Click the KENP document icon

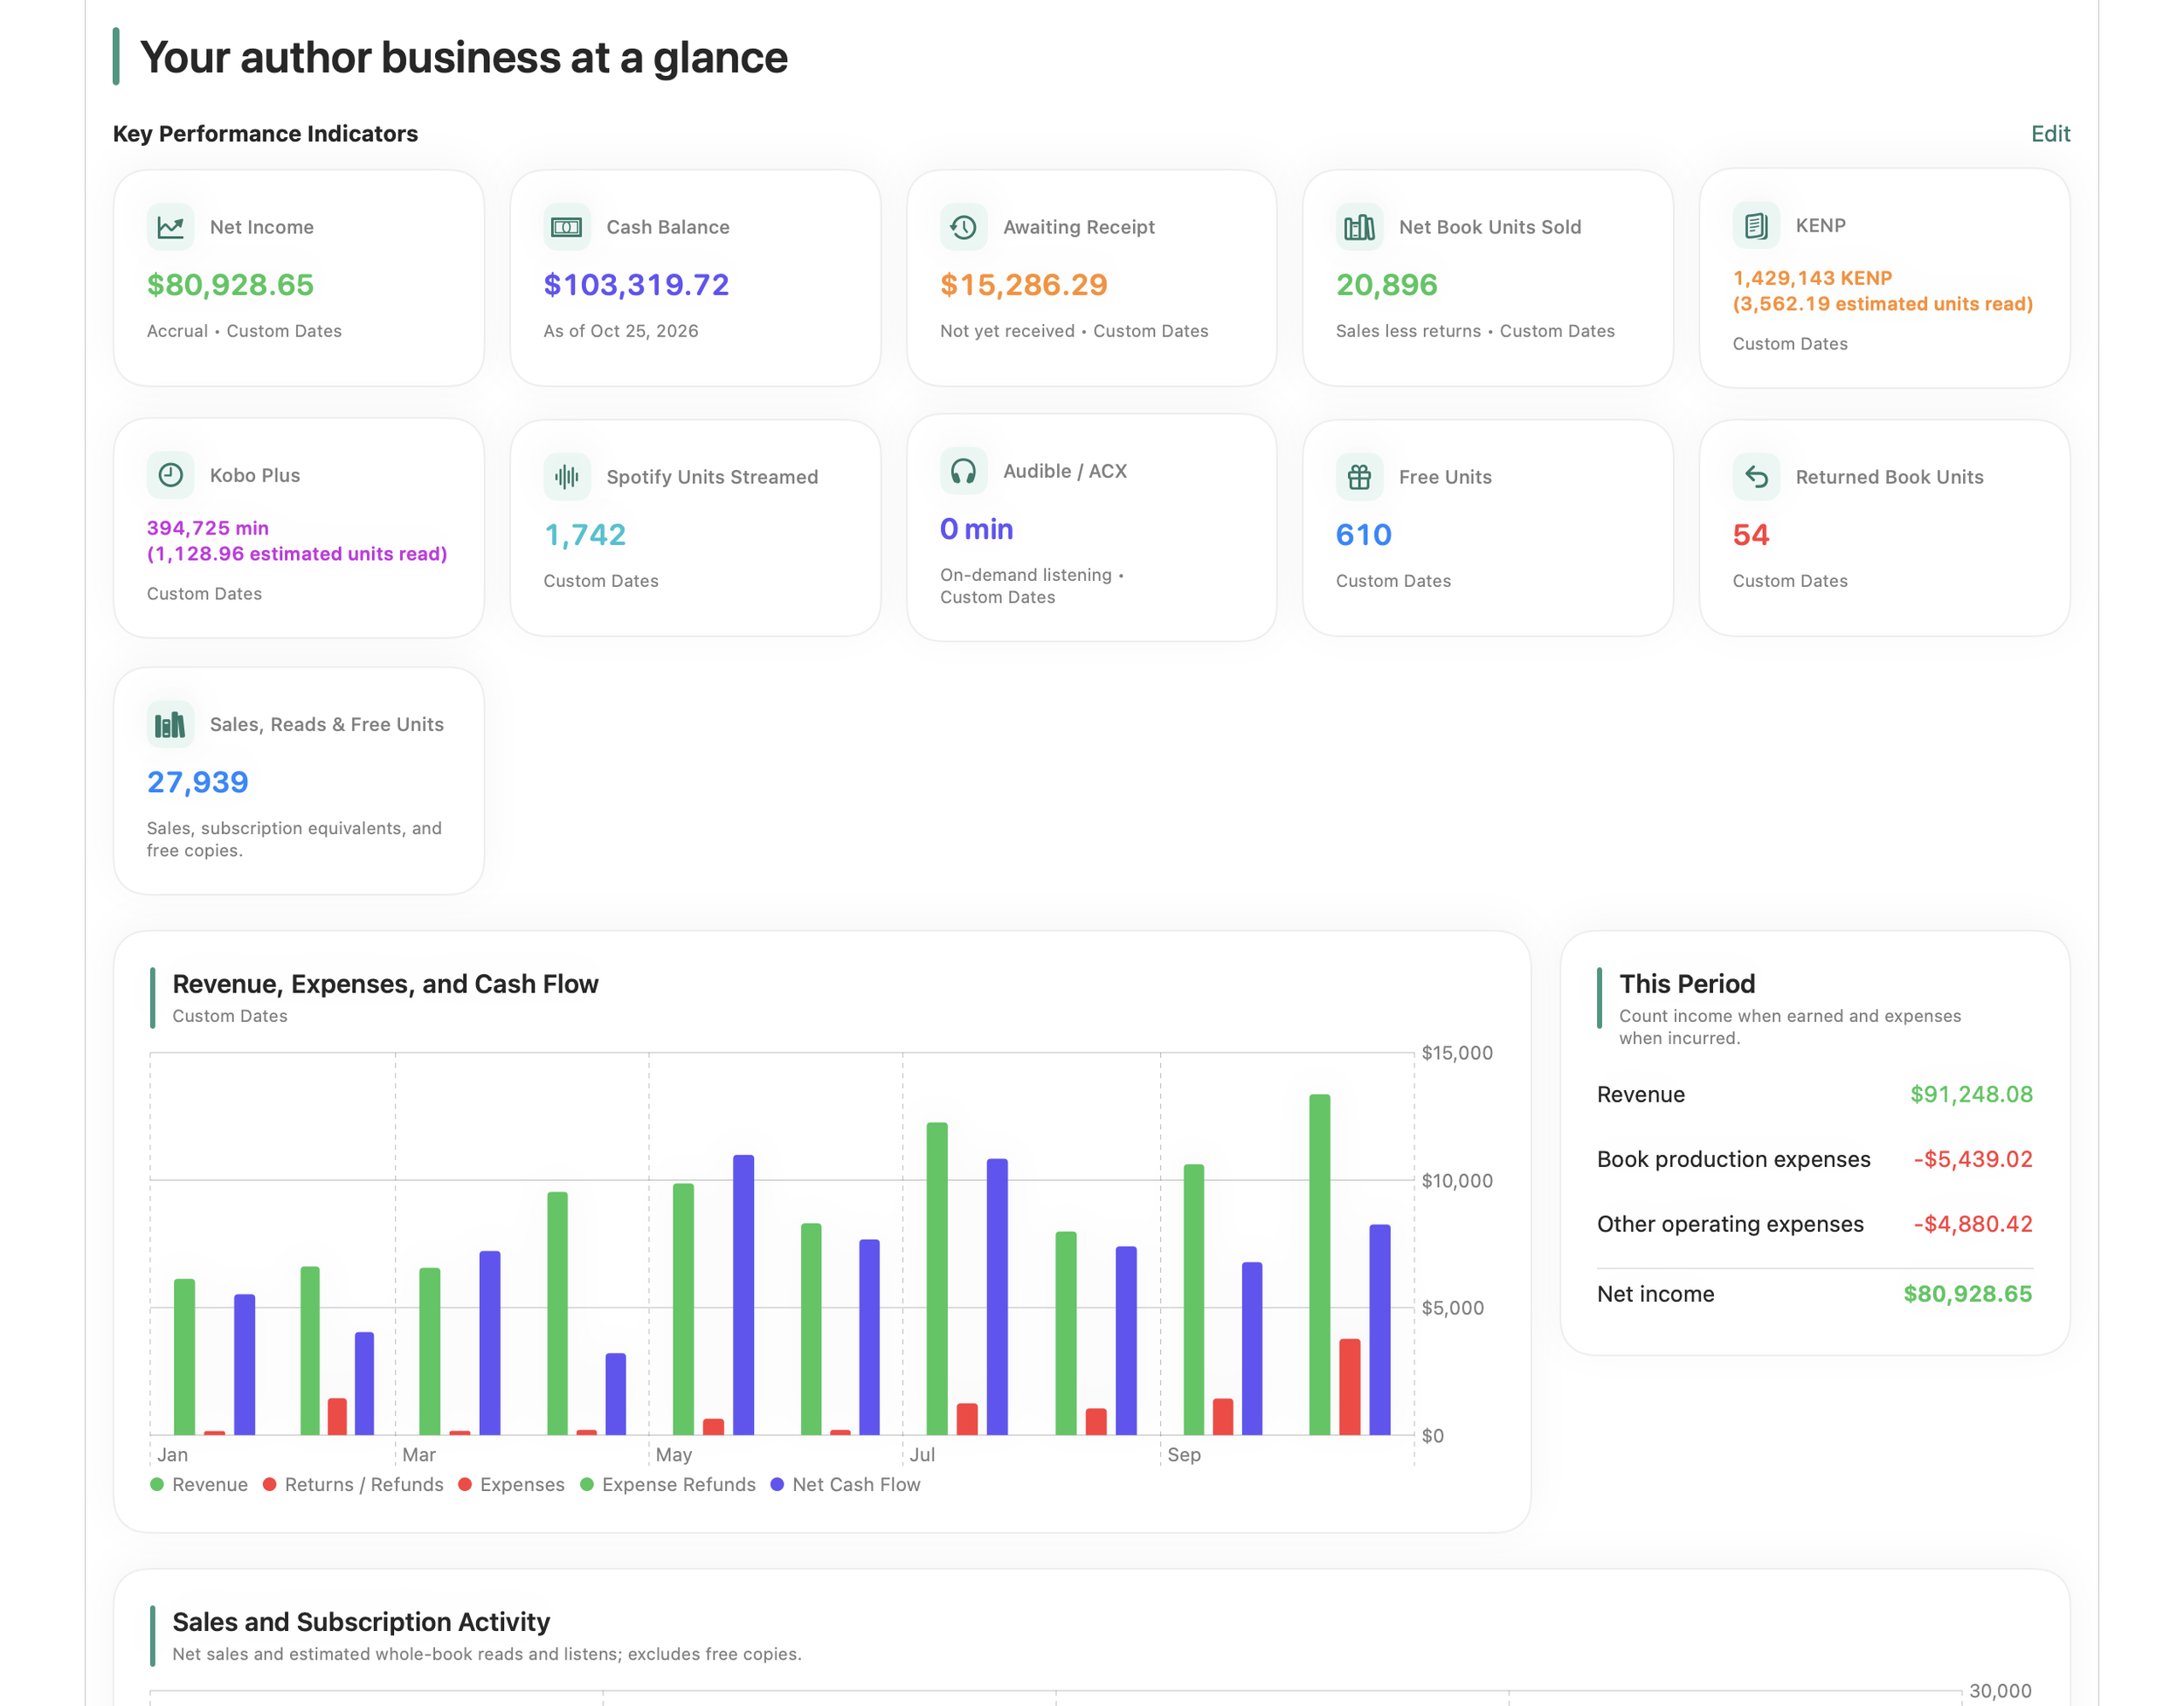coord(1756,225)
